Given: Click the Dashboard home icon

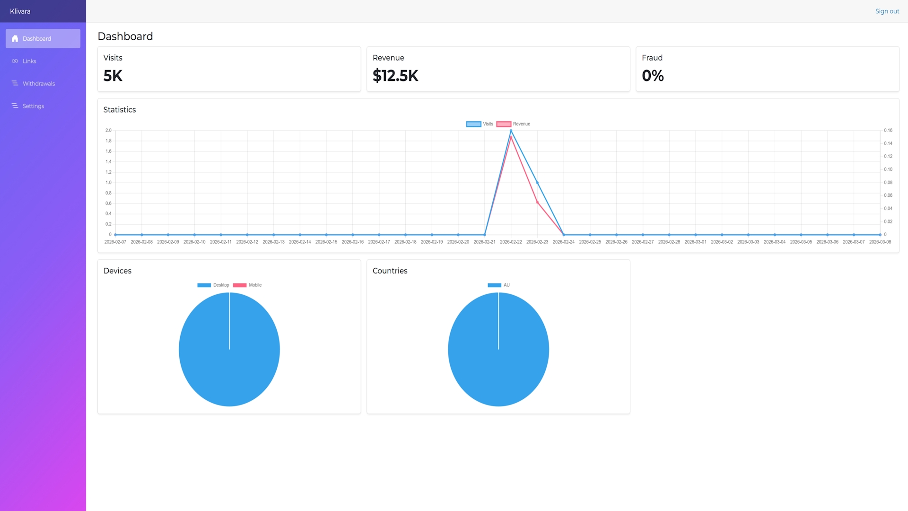Looking at the screenshot, I should point(15,39).
